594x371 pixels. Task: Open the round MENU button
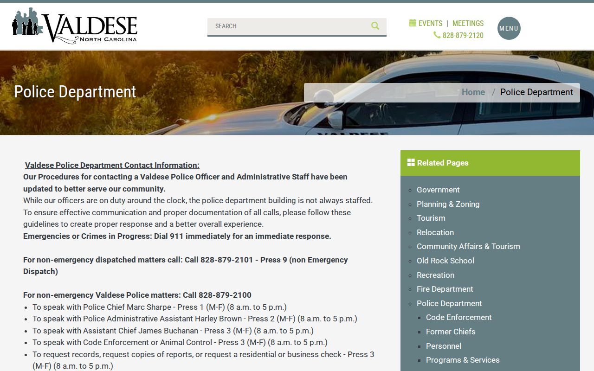coord(509,28)
